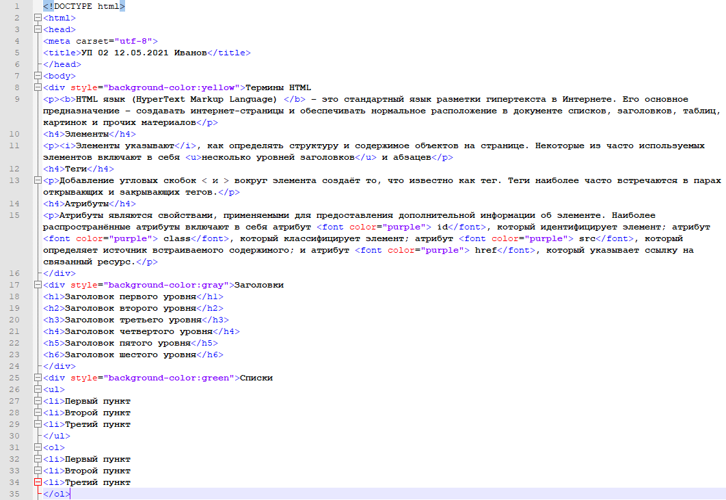
Task: Click the heading text 'Термины HTML'
Action: [278, 87]
